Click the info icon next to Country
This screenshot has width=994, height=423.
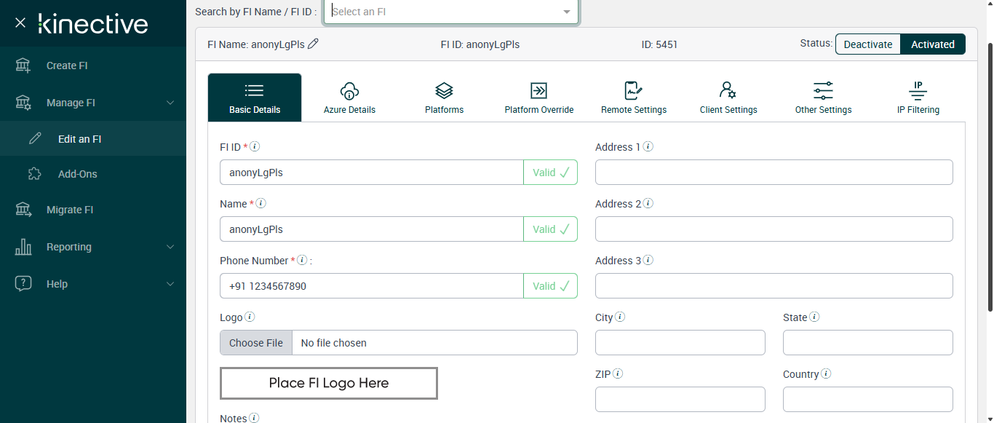tap(826, 373)
